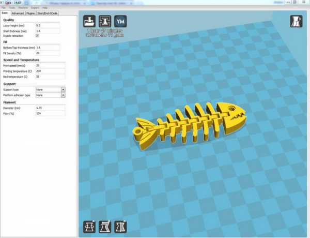Viewport: 310px width, 238px height.
Task: Open the Support type dropdown
Action: click(50, 90)
